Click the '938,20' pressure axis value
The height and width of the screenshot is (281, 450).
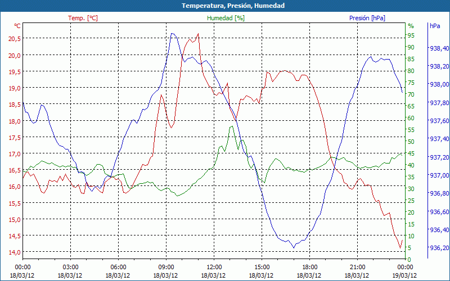tap(439, 66)
